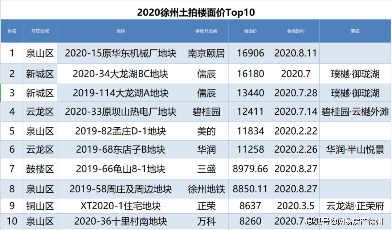Click the 案名 column header

pyautogui.click(x=355, y=31)
